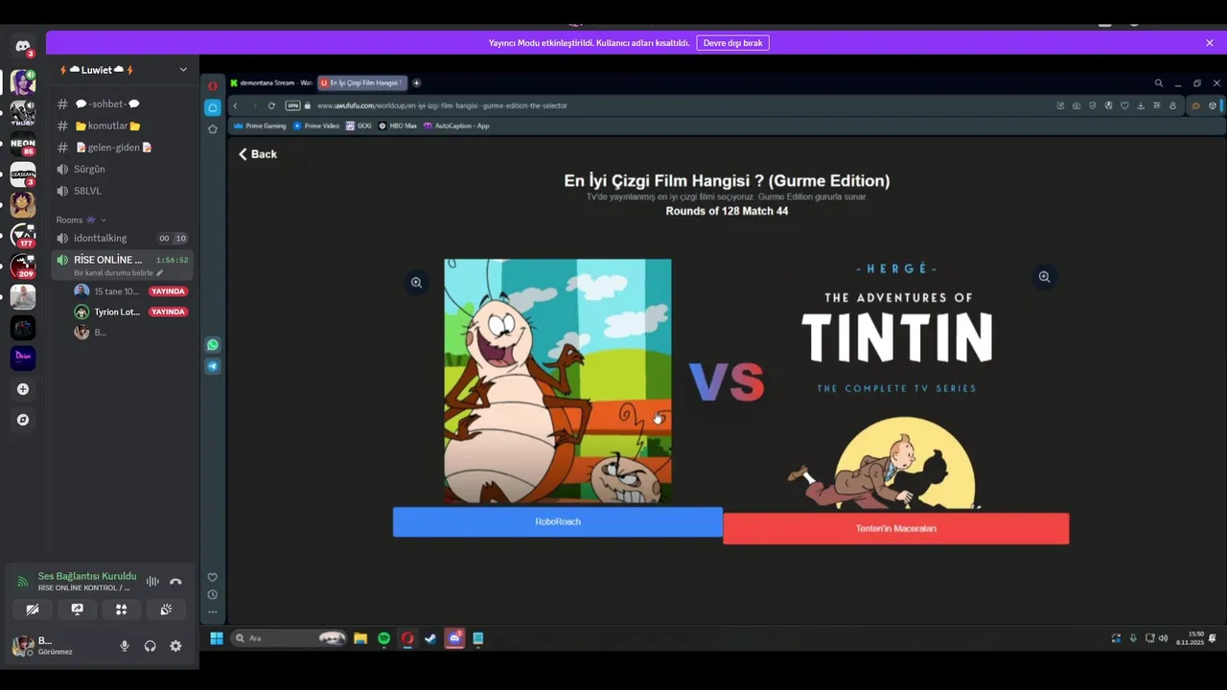
Task: Open the komutlar text channel
Action: click(x=123, y=126)
